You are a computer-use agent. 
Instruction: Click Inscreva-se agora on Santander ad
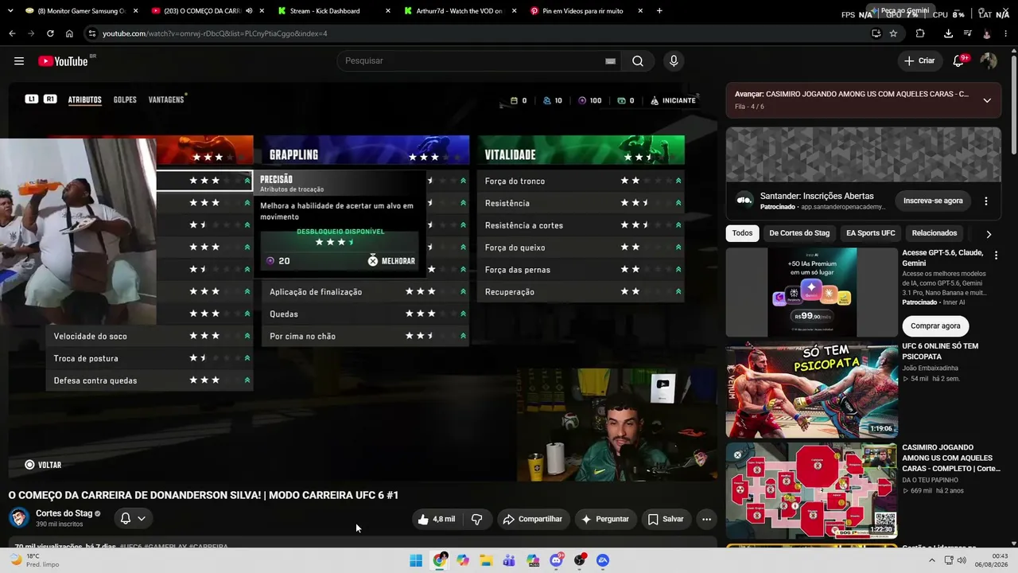point(933,201)
